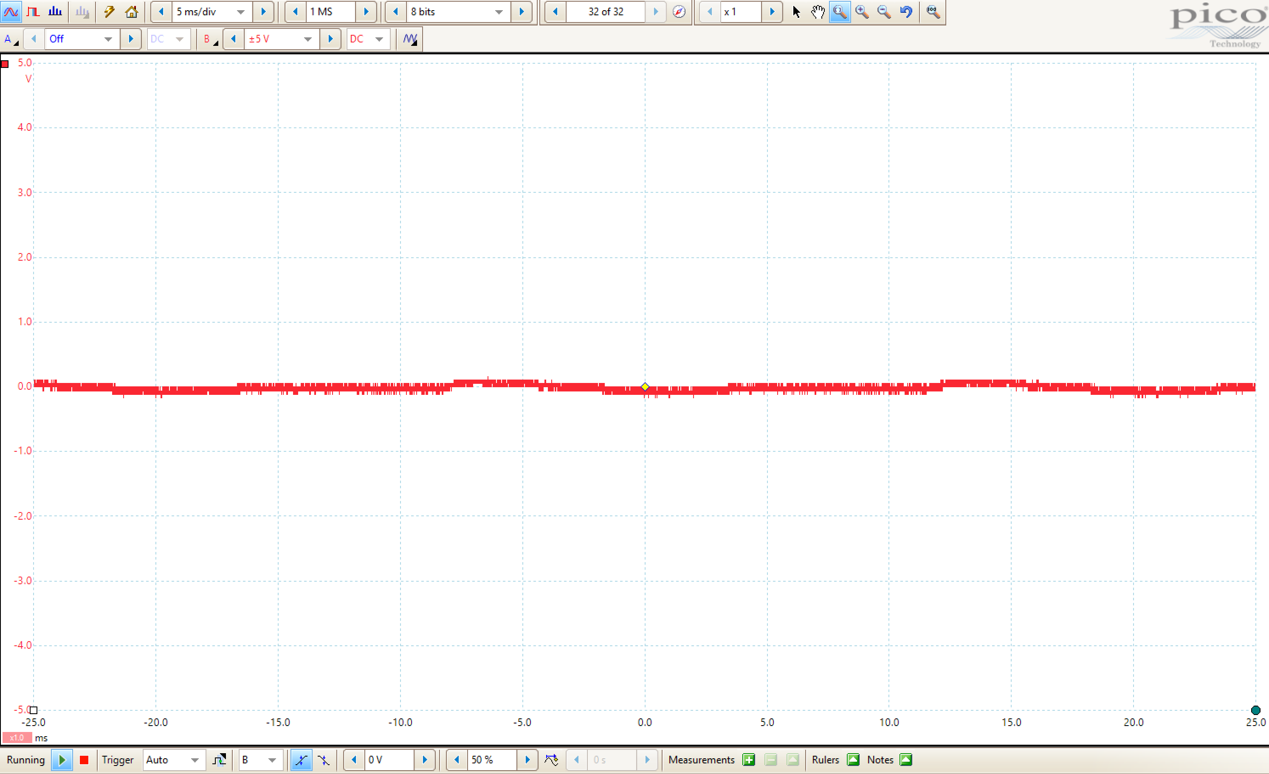1269x774 pixels.
Task: Click the Trigger label
Action: (x=117, y=760)
